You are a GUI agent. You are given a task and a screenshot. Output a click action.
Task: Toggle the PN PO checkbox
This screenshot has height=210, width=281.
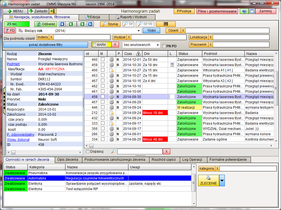[164, 46]
